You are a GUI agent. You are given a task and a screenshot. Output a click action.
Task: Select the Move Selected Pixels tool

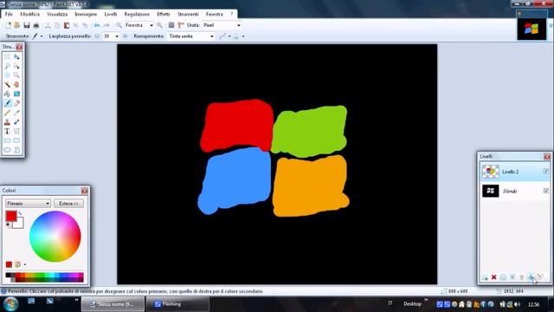pyautogui.click(x=16, y=56)
